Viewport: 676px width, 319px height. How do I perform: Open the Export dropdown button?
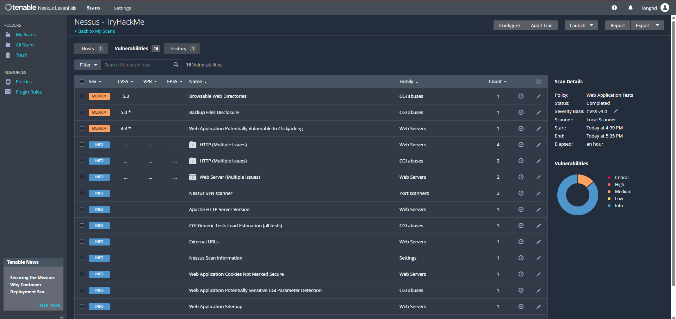[647, 25]
